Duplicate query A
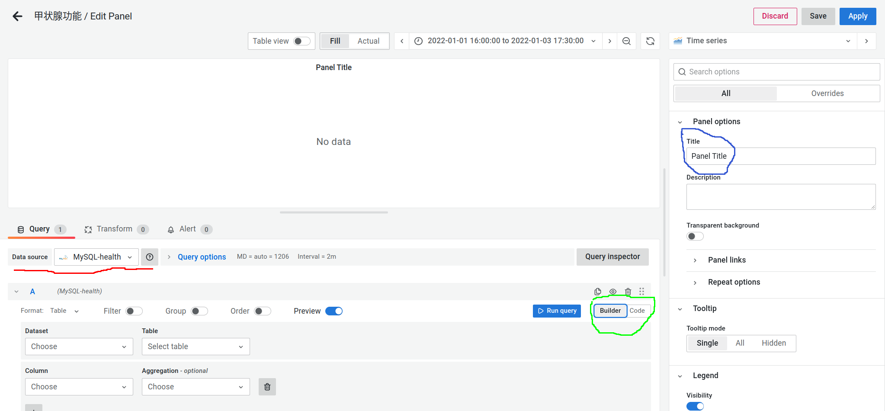The width and height of the screenshot is (885, 411). (598, 292)
